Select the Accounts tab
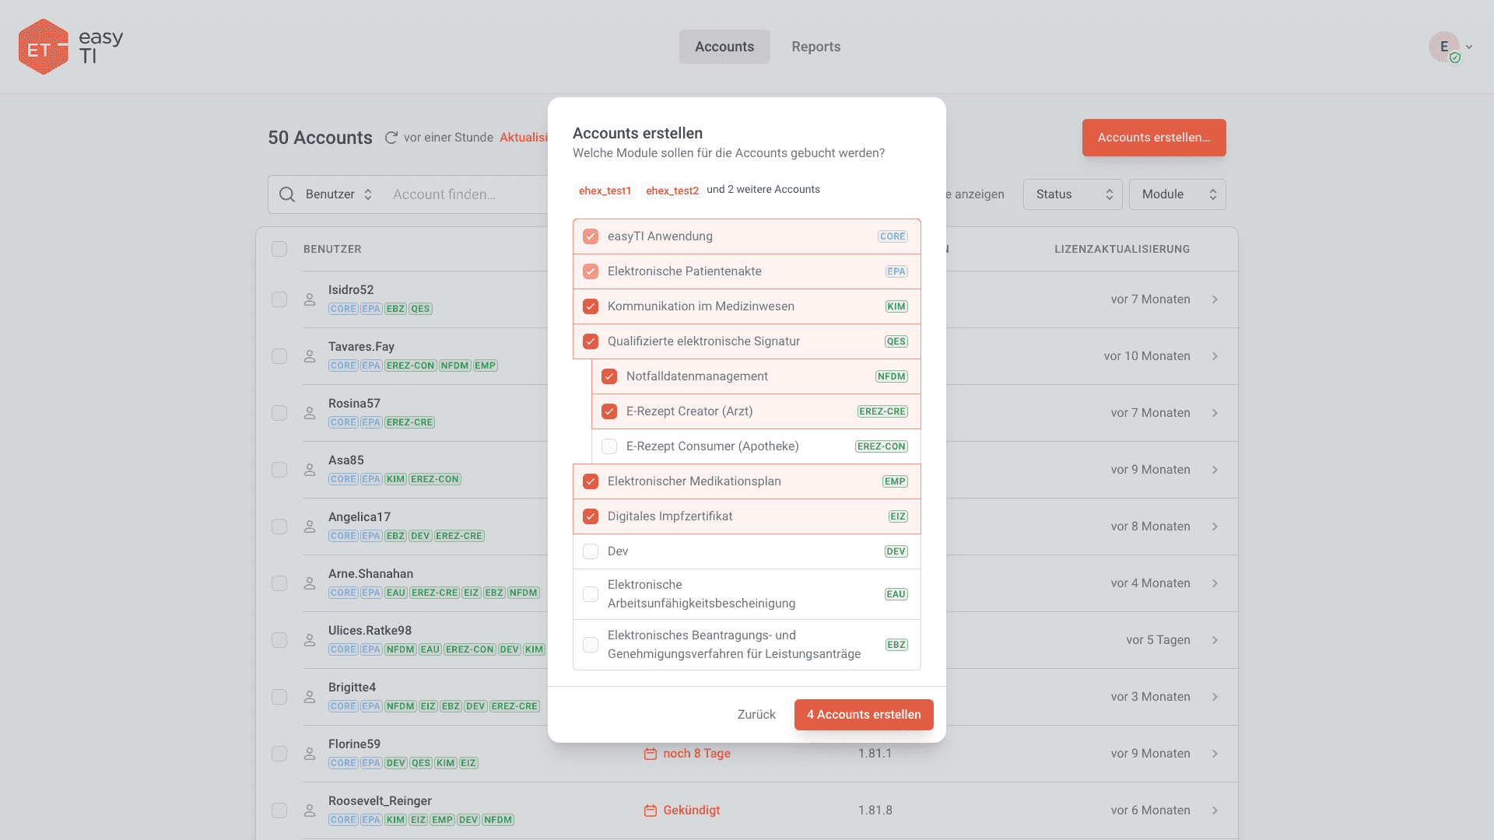 [x=724, y=47]
